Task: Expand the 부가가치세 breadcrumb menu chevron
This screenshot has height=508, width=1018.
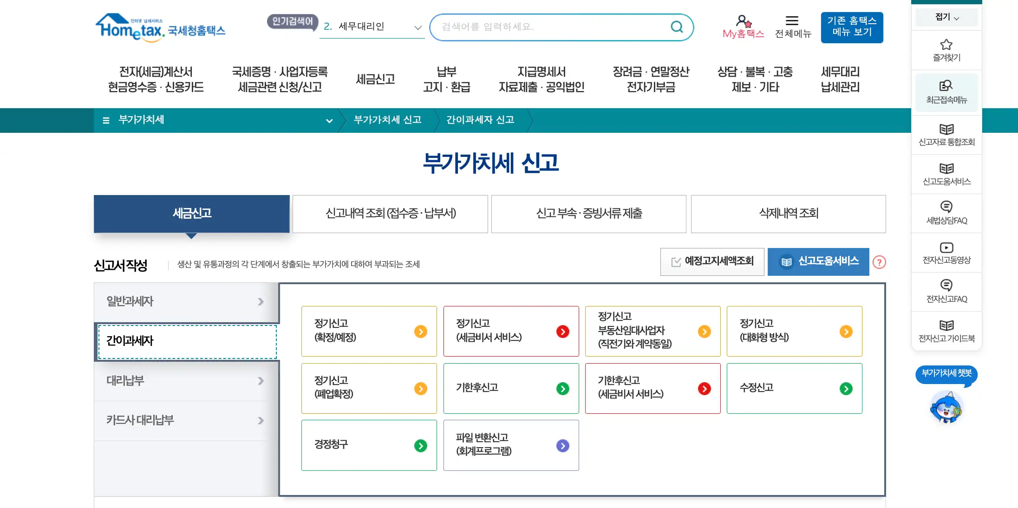Action: [x=330, y=121]
